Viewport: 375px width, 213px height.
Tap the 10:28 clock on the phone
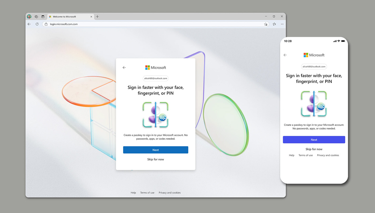[x=288, y=41]
